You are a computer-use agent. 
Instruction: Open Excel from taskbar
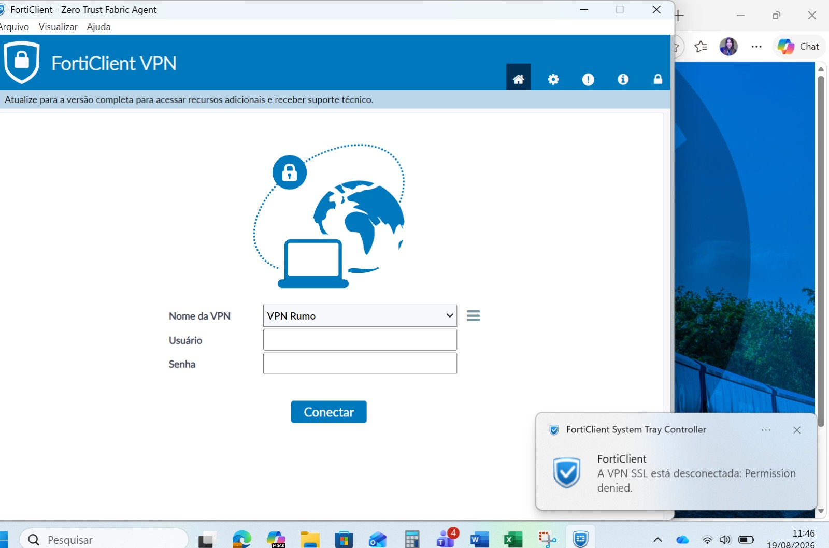513,540
